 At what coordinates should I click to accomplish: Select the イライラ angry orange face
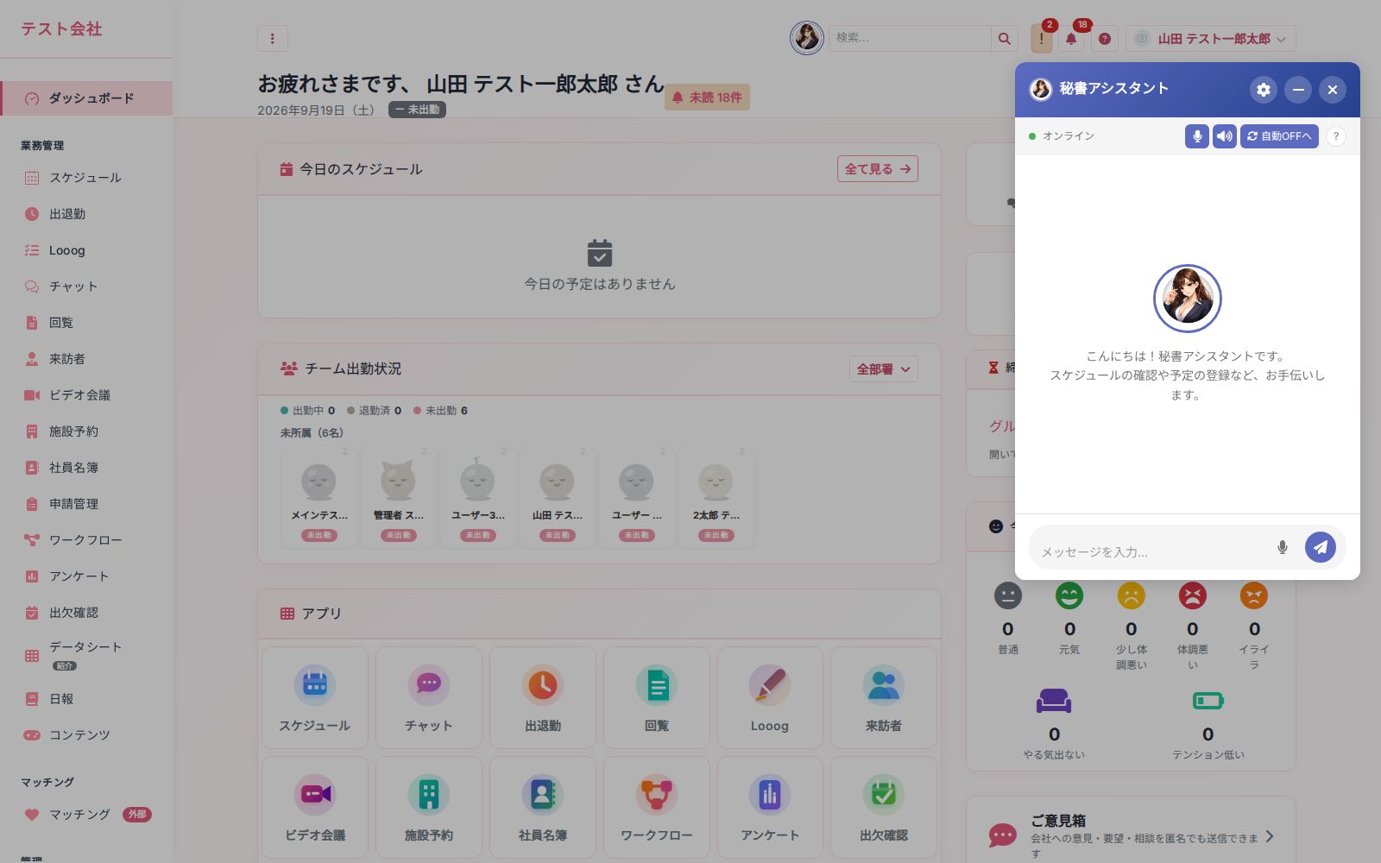1254,595
